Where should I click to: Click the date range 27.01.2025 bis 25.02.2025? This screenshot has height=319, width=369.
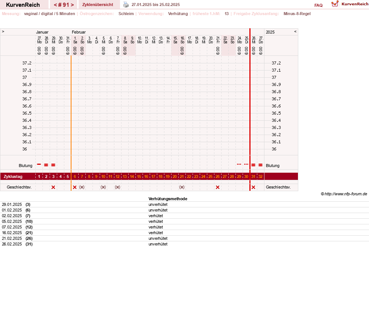(x=156, y=5)
